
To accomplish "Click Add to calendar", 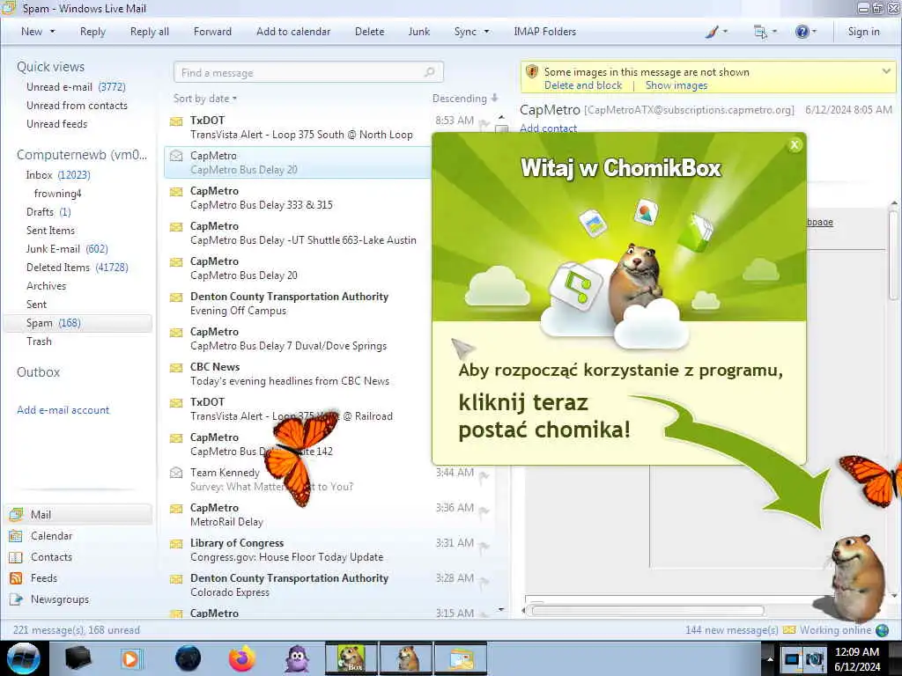I will (293, 32).
